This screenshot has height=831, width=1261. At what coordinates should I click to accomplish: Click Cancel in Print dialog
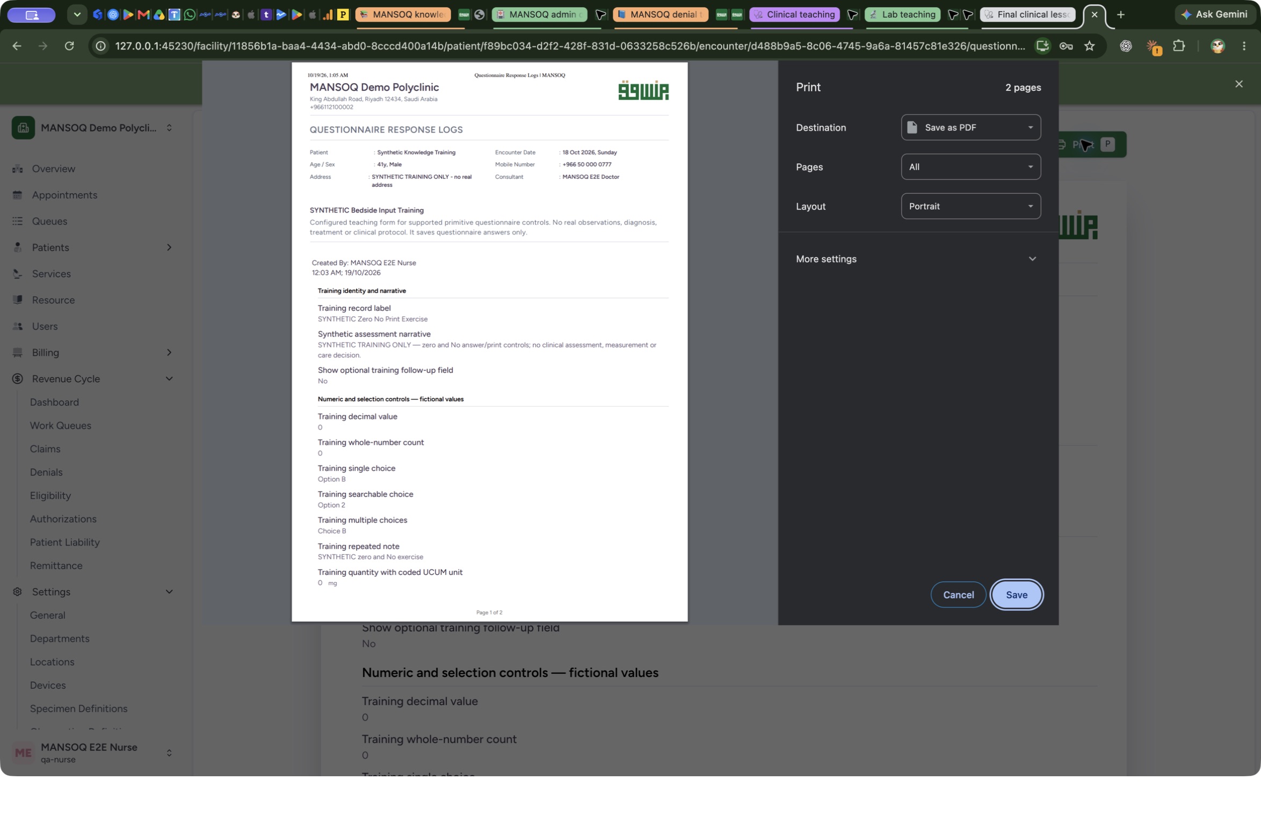pos(958,595)
